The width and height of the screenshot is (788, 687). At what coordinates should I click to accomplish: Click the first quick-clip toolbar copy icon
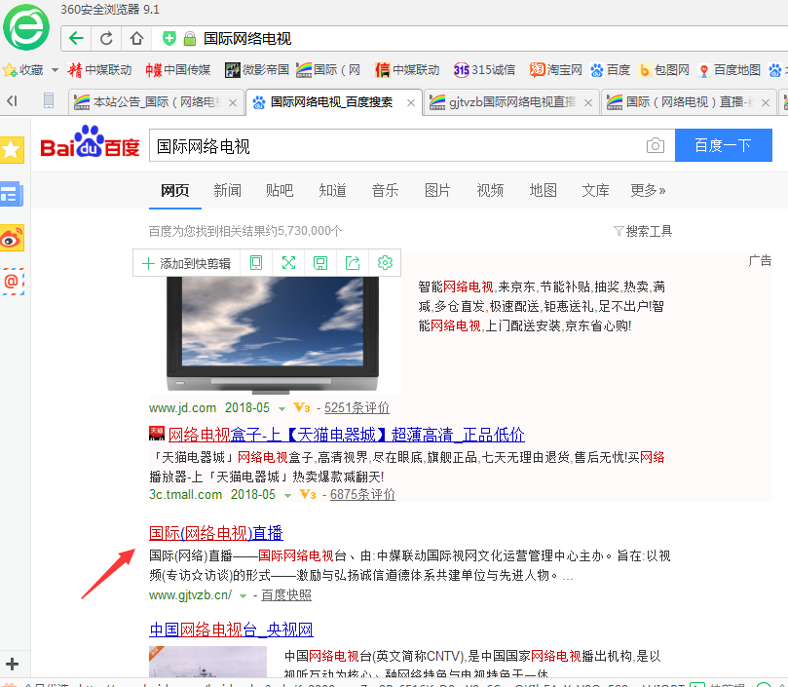(256, 262)
